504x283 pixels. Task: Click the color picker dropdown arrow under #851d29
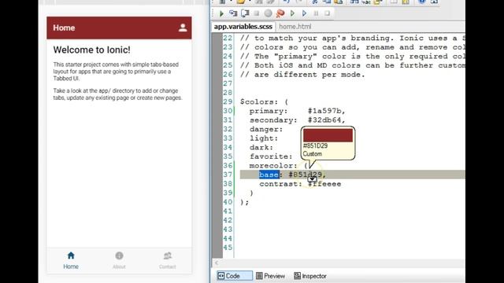point(312,179)
